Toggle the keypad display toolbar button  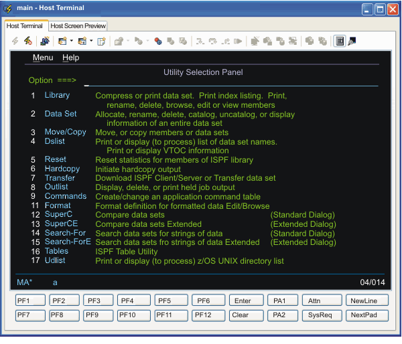tap(340, 41)
